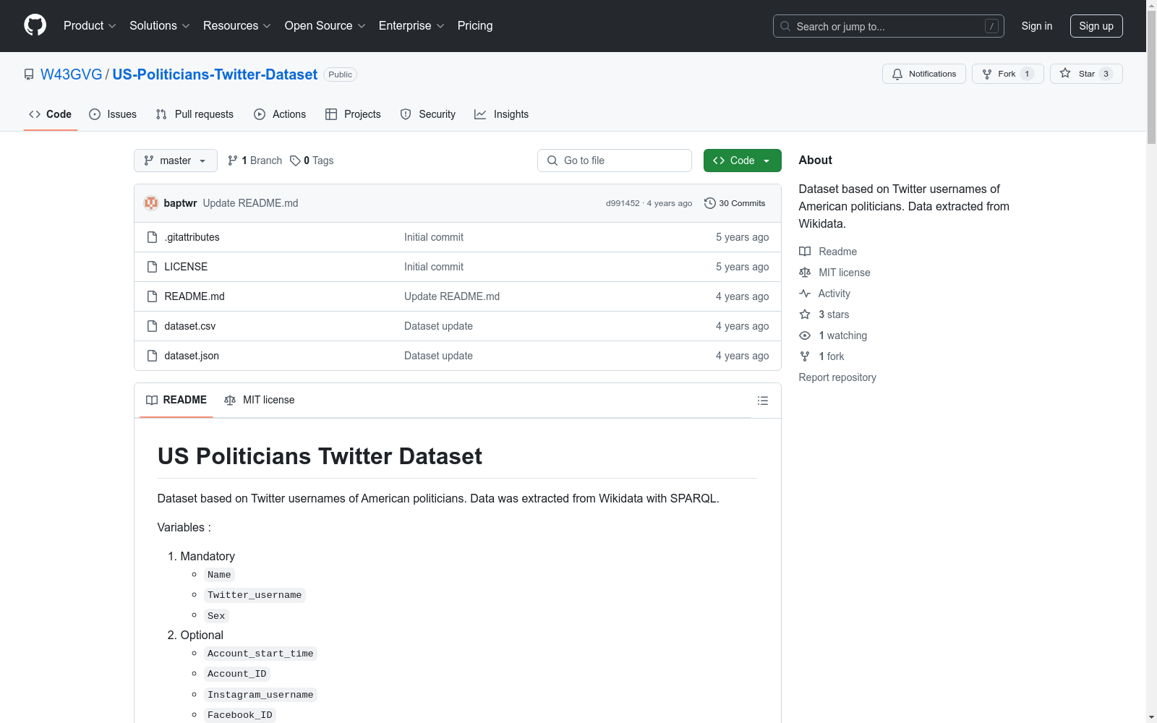Click the file icon beside dataset.json

(152, 356)
